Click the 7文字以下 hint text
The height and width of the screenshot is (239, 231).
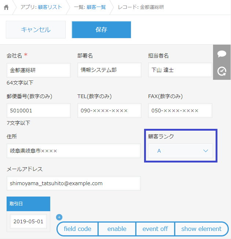pos(18,123)
